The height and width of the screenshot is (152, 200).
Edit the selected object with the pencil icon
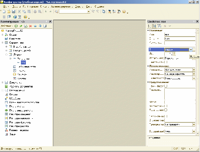point(21,26)
